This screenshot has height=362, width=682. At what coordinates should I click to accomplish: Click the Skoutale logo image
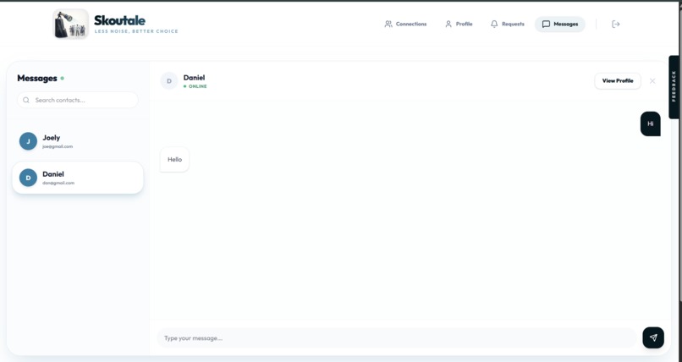pyautogui.click(x=70, y=24)
